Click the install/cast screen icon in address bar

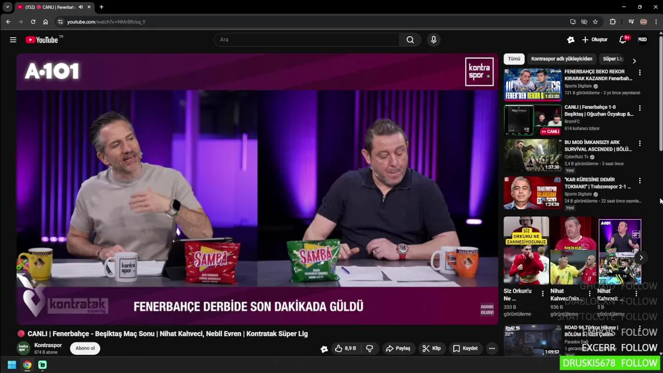point(573,22)
